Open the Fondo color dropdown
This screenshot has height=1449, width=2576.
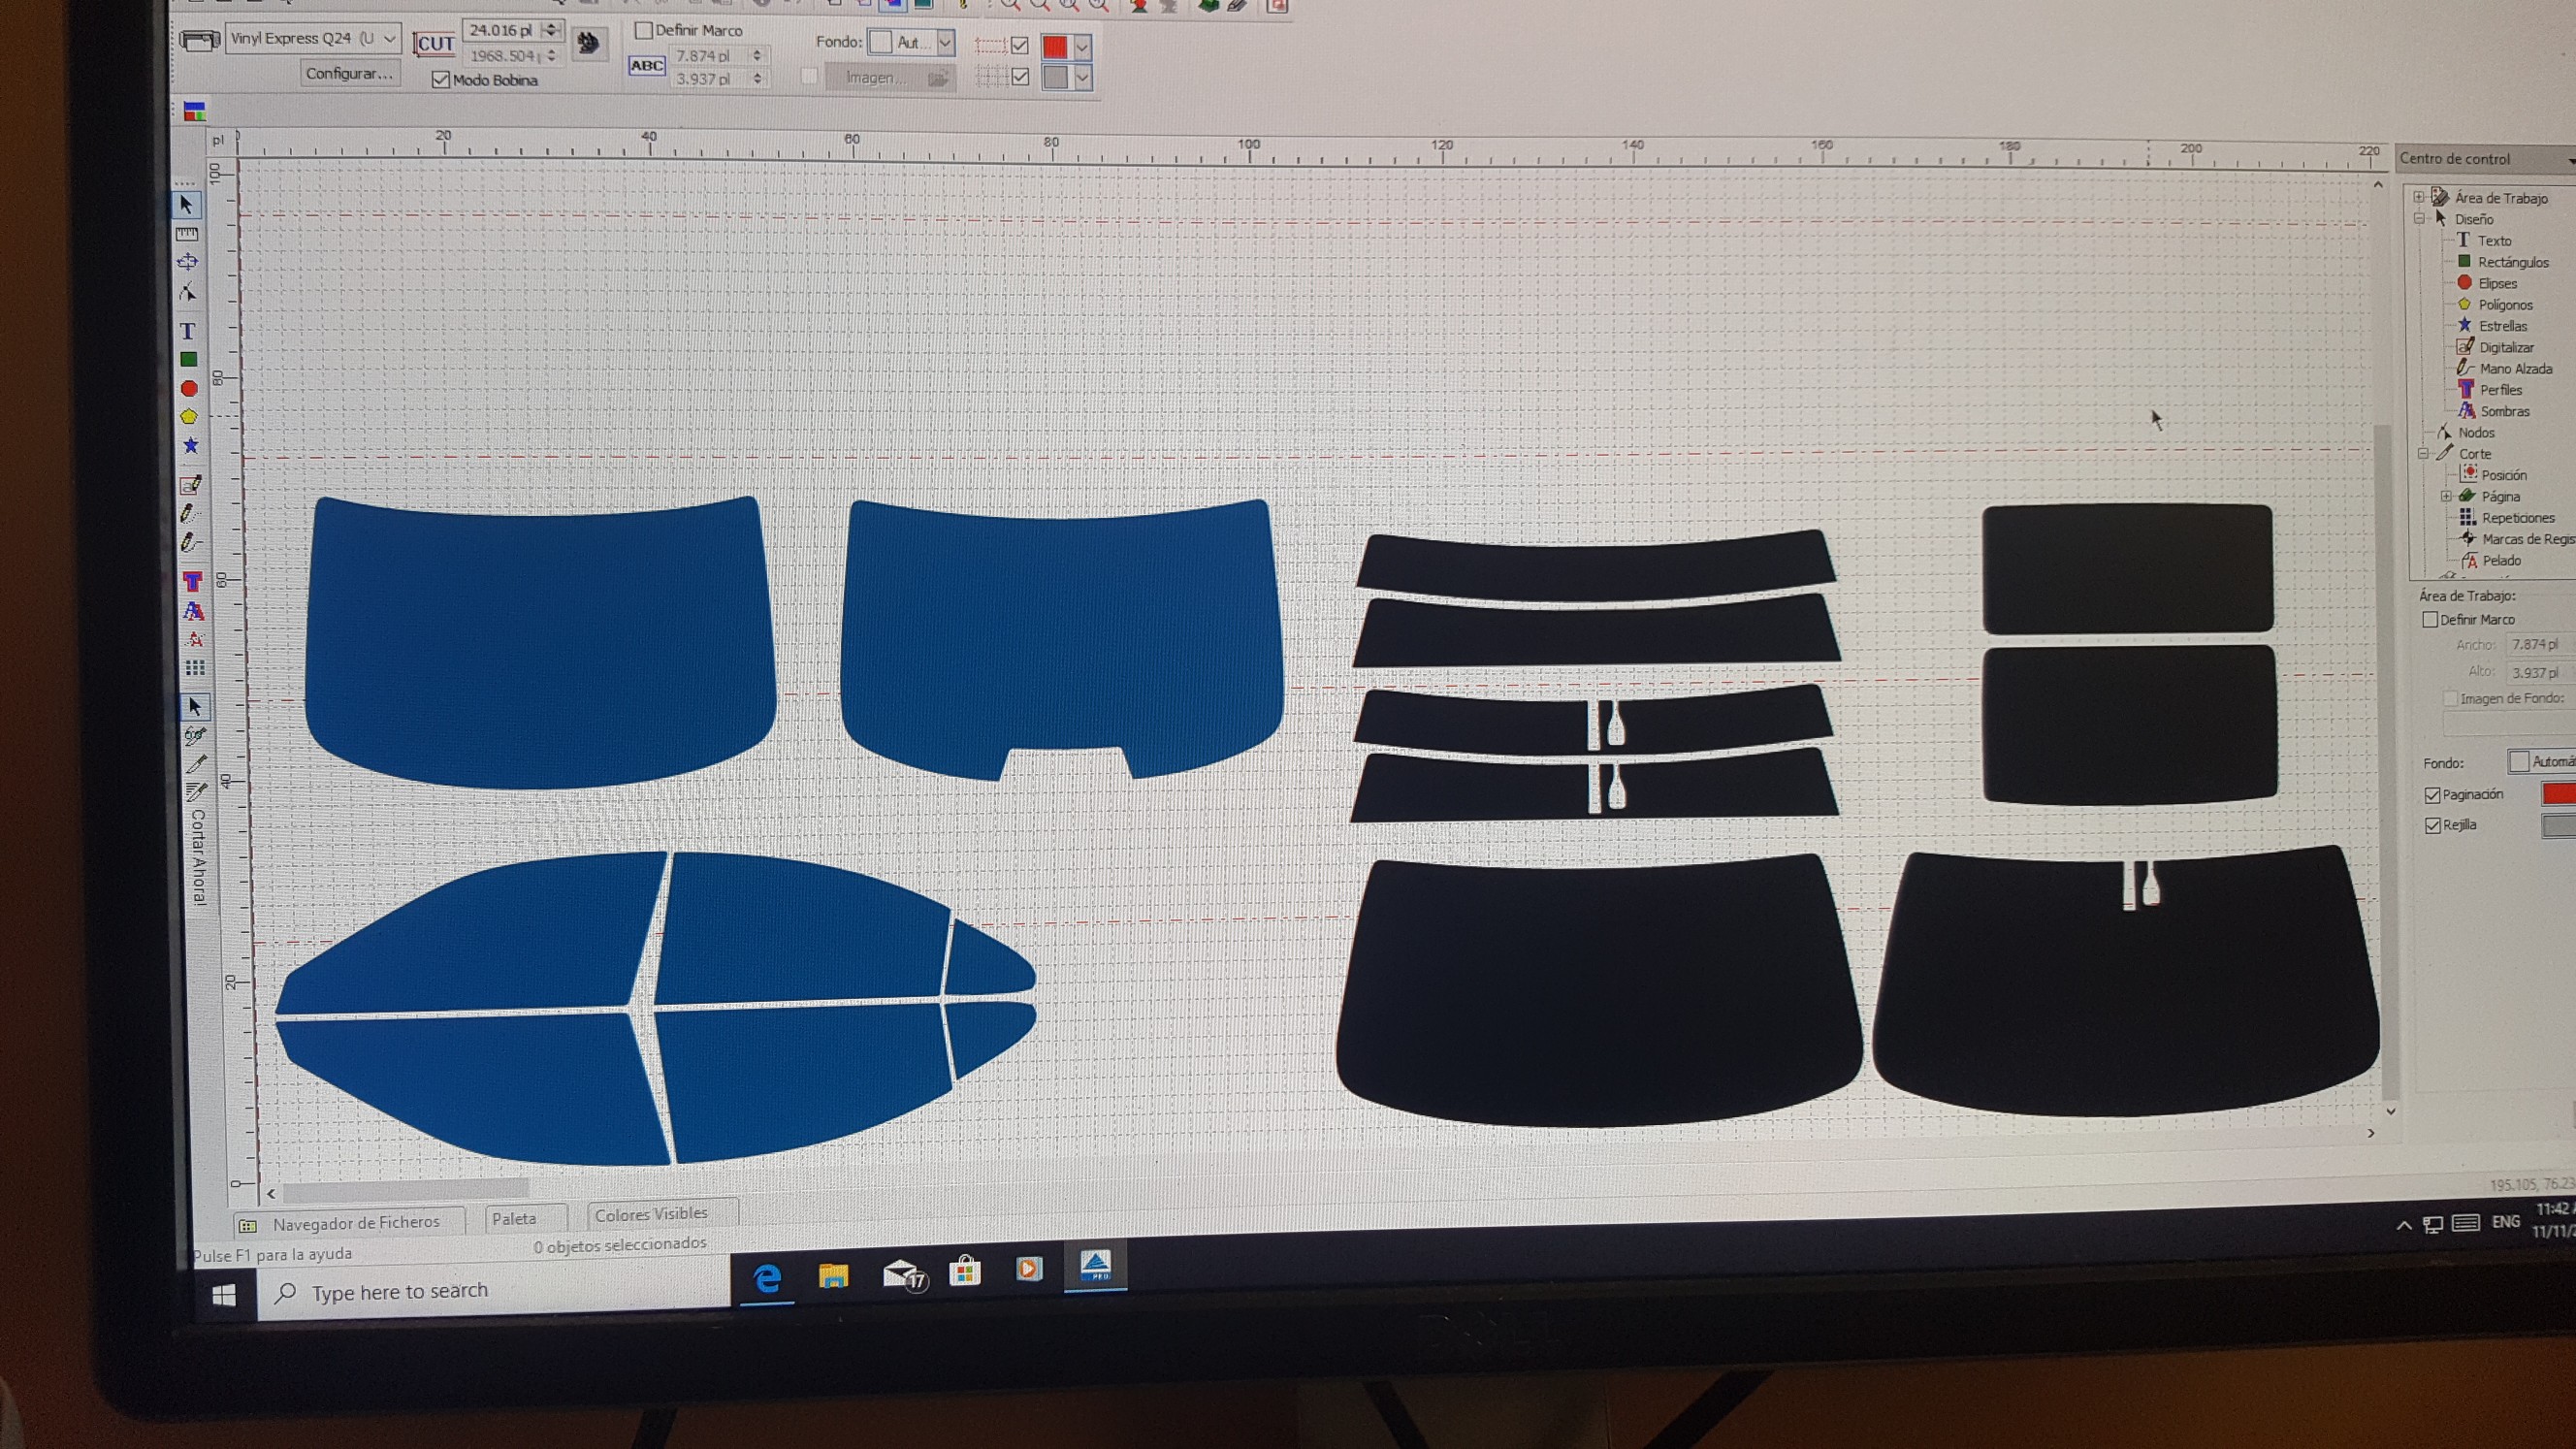point(945,42)
